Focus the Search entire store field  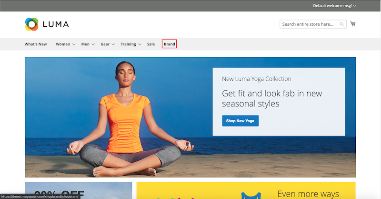tap(309, 24)
